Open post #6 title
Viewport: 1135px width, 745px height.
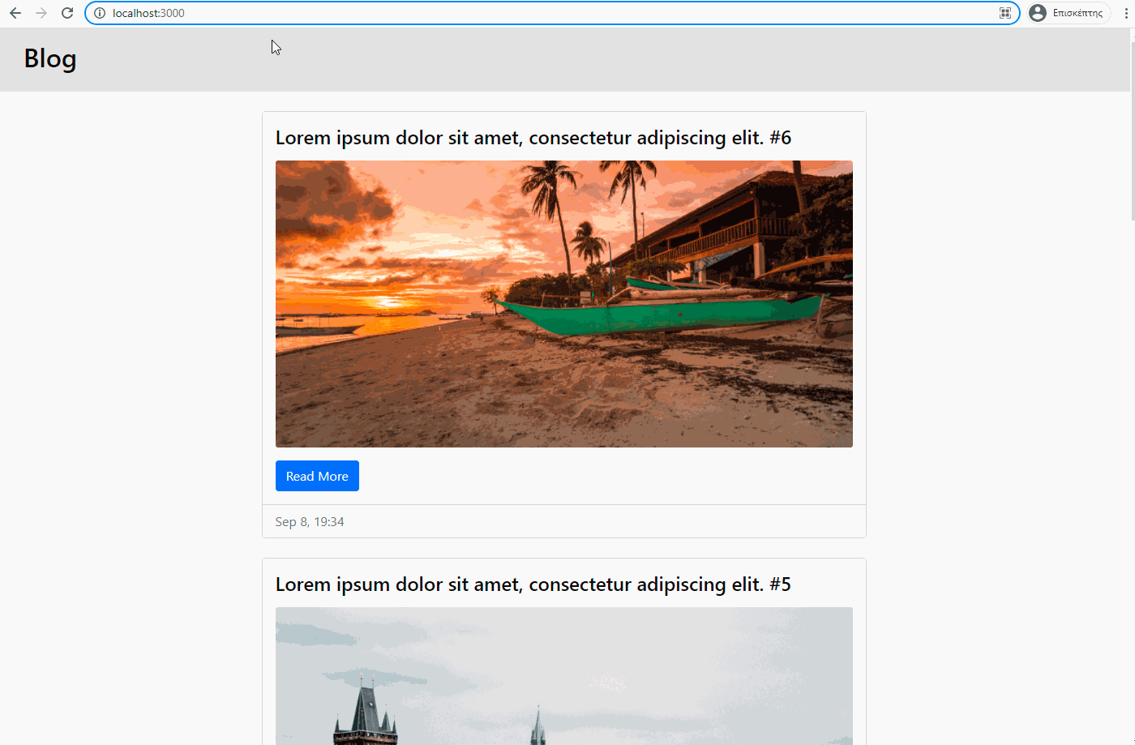[533, 138]
